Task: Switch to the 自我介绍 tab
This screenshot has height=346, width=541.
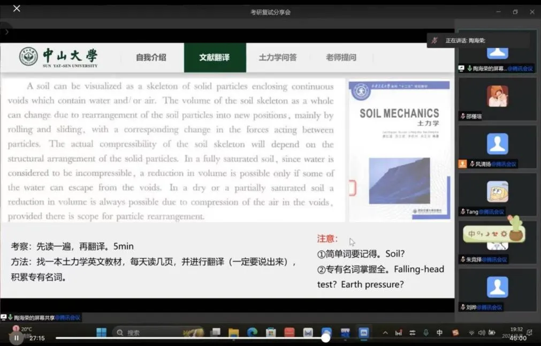Action: 152,57
